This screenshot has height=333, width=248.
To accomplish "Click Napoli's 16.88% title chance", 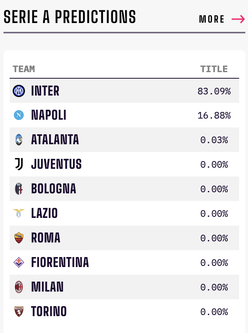I will (x=214, y=115).
